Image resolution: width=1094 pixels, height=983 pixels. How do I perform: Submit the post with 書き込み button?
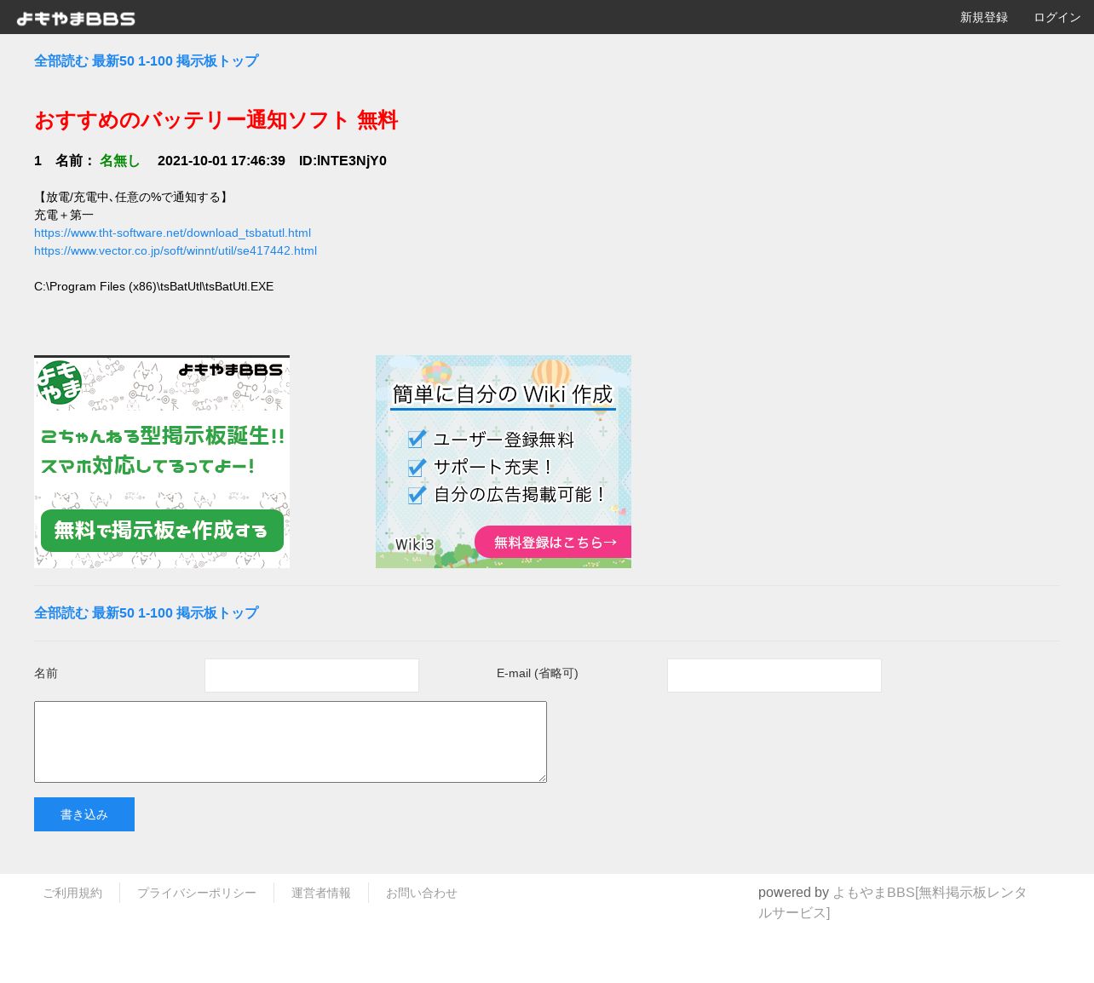(84, 814)
